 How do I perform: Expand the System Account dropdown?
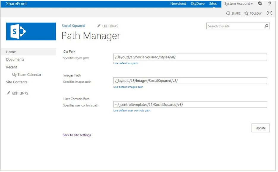[x=238, y=4]
